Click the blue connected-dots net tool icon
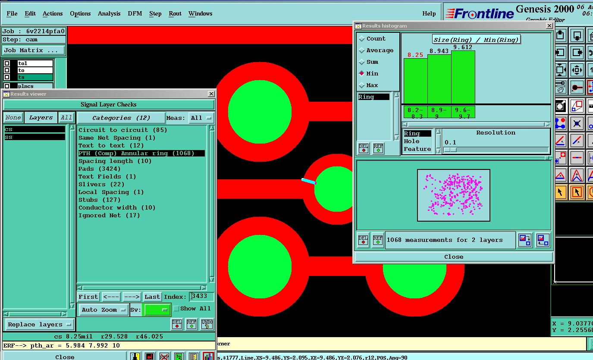Viewport: 593px width, 360px height. (x=560, y=123)
